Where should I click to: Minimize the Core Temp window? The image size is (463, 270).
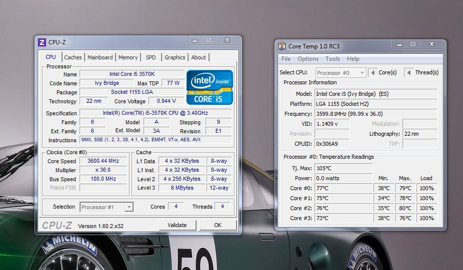coord(399,44)
